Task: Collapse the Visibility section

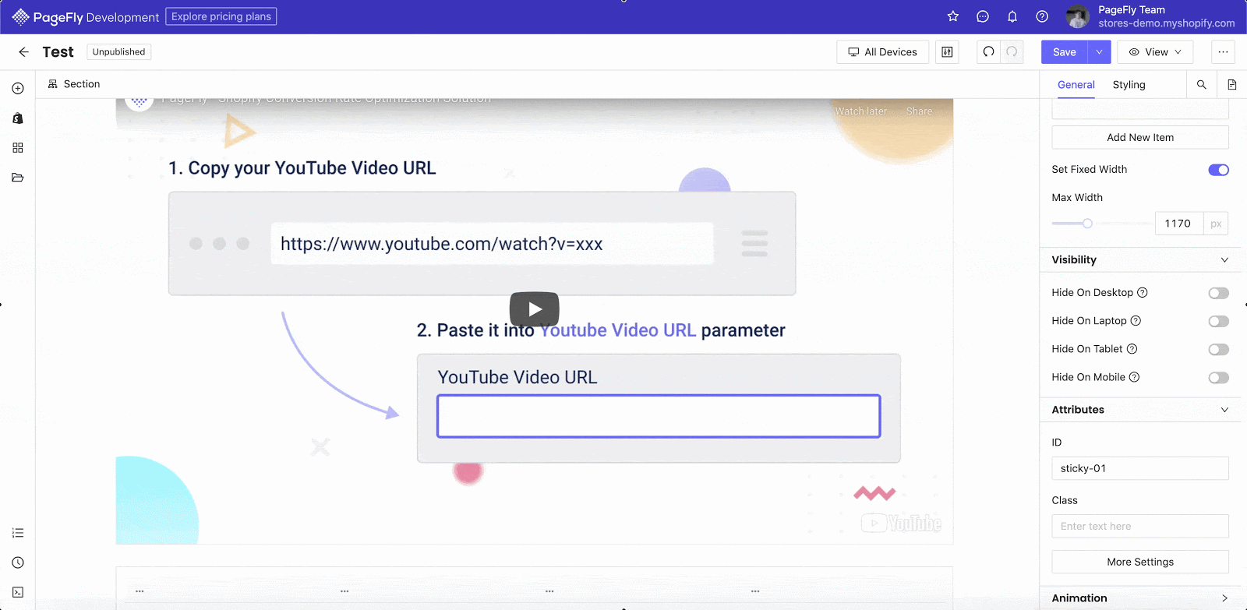Action: point(1224,260)
